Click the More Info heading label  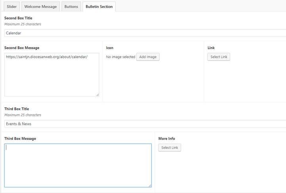167,139
